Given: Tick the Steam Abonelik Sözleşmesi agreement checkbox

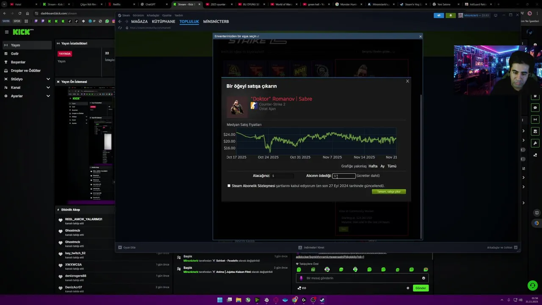Looking at the screenshot, I should click(x=229, y=186).
